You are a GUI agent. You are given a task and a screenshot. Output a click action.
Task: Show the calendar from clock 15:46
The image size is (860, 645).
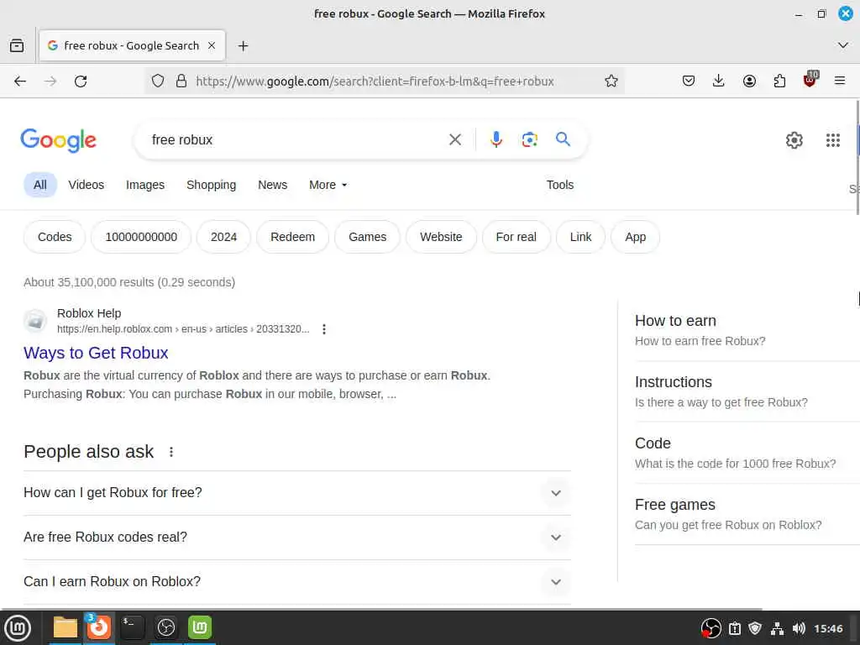coord(828,628)
